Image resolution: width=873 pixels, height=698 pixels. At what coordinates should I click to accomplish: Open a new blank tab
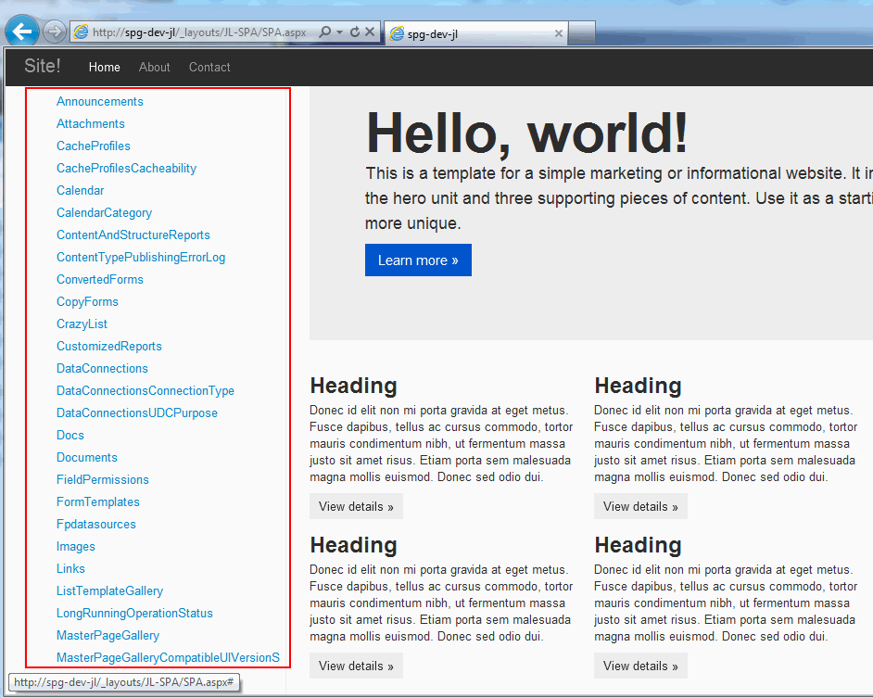point(581,34)
